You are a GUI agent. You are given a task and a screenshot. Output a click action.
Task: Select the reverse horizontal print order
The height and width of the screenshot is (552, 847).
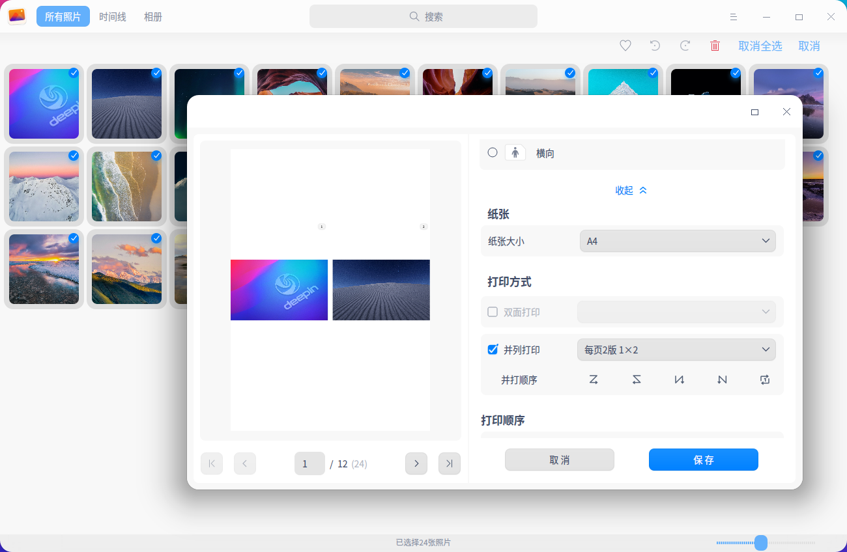pyautogui.click(x=637, y=379)
